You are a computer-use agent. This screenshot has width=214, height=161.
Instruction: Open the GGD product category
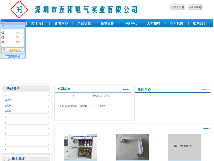(x=8, y=111)
